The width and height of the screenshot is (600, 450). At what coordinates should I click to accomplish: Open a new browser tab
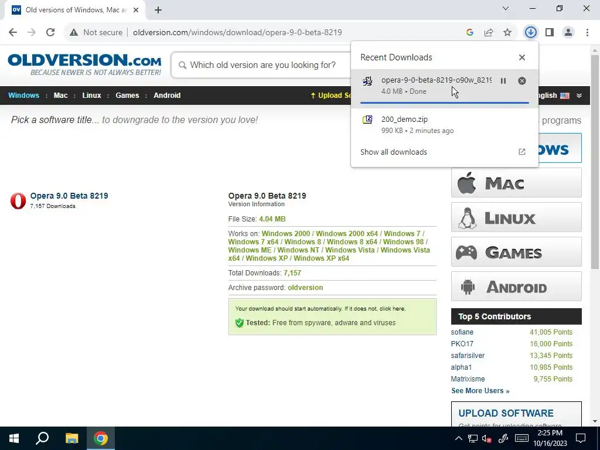point(158,10)
